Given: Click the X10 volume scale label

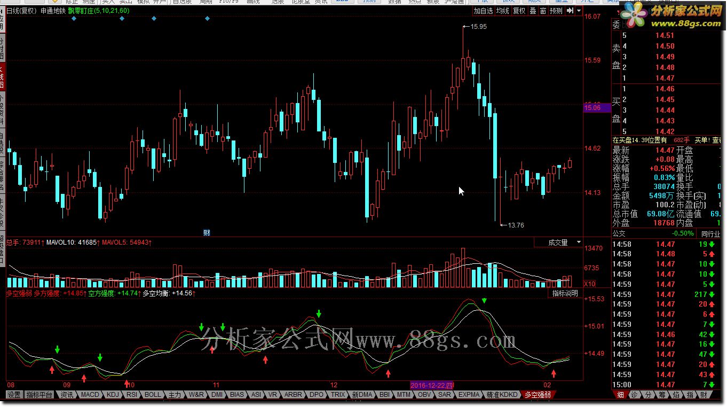Looking at the screenshot, I should [x=590, y=284].
